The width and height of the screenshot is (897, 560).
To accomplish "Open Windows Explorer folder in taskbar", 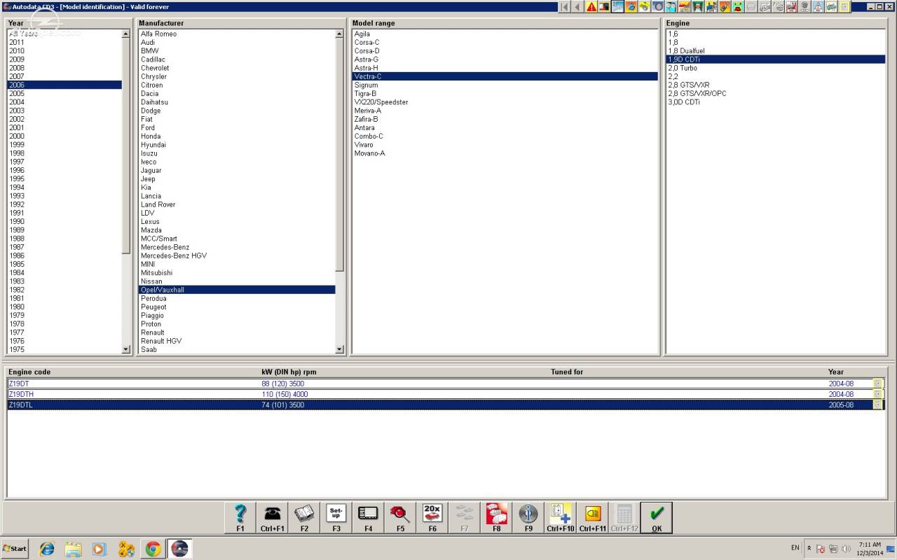I will pyautogui.click(x=74, y=549).
